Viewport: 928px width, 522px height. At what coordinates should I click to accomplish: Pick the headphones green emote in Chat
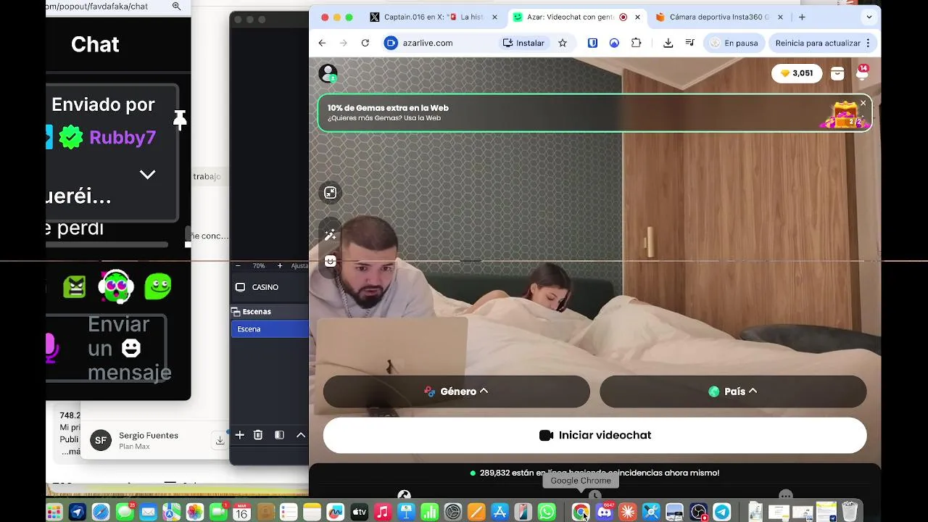[116, 286]
